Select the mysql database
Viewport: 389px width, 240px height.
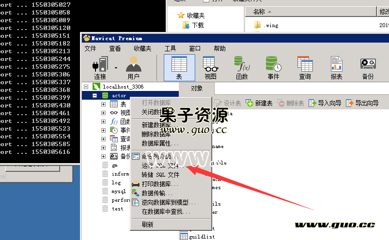click(119, 192)
